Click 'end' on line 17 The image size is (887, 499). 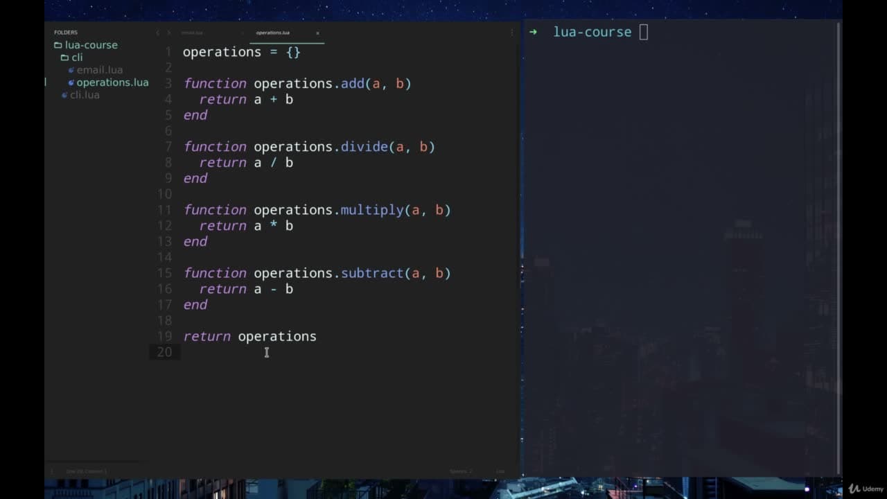195,304
